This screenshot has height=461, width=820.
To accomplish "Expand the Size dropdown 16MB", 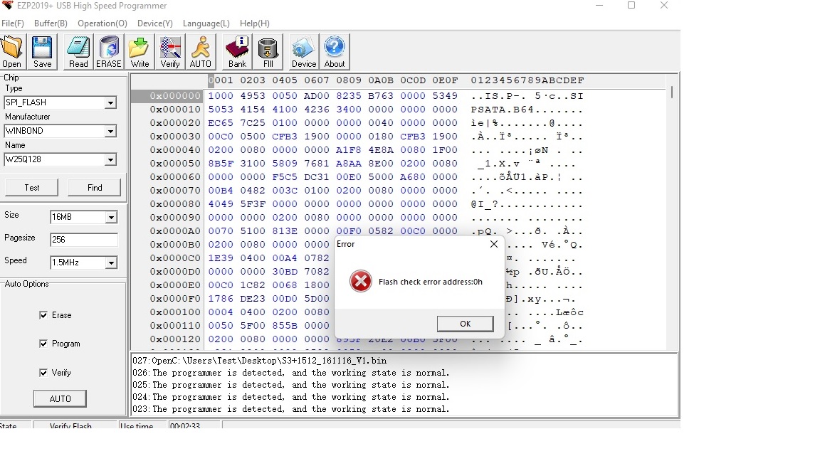I will click(111, 217).
